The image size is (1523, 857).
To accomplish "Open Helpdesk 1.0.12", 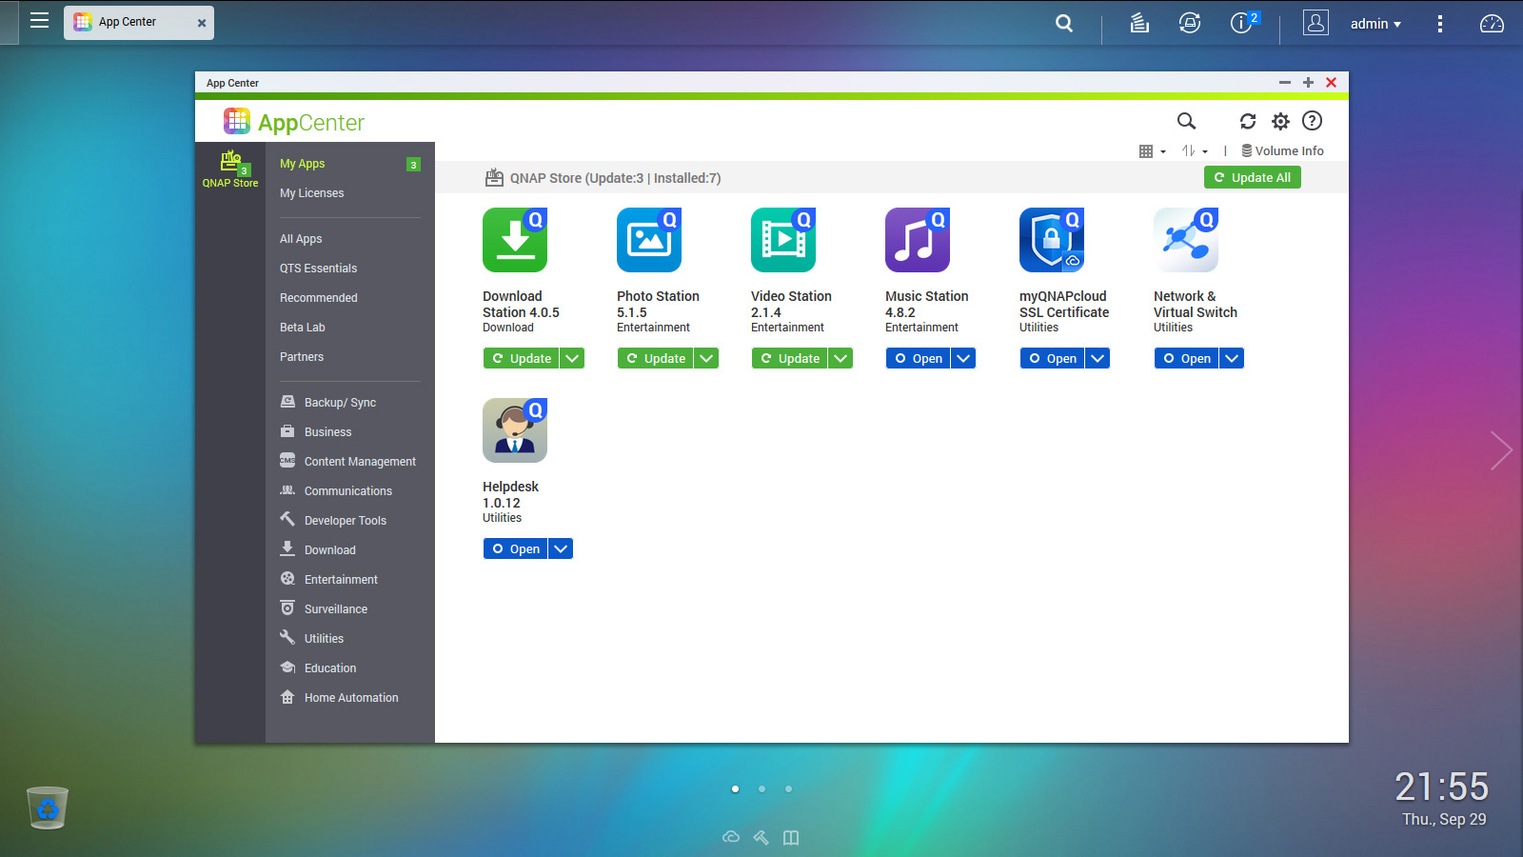I will (515, 548).
